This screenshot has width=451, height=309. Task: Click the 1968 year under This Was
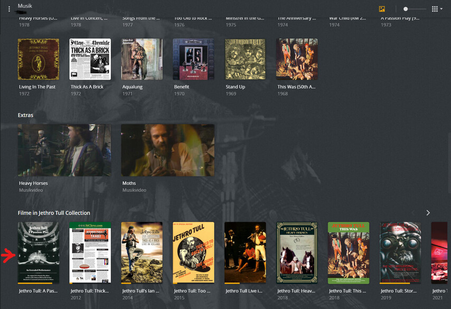(283, 94)
